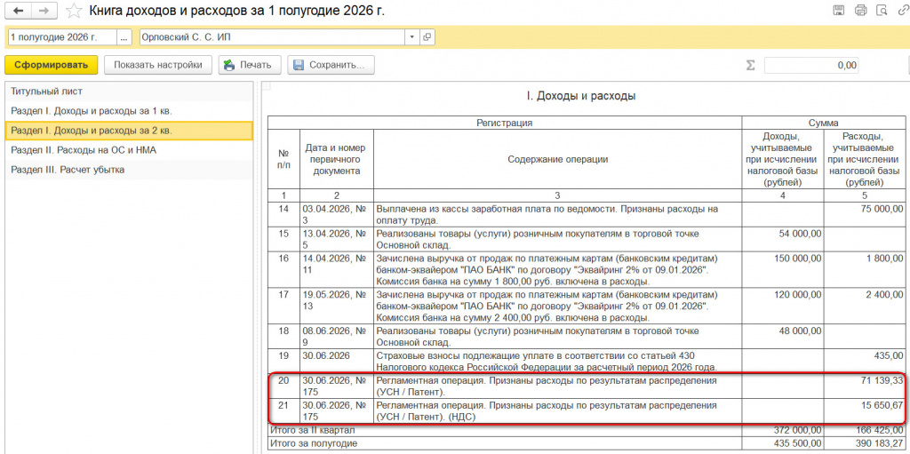Screen dimensions: 910x454
Task: Select half-year income total 435 500,00
Action: (783, 443)
